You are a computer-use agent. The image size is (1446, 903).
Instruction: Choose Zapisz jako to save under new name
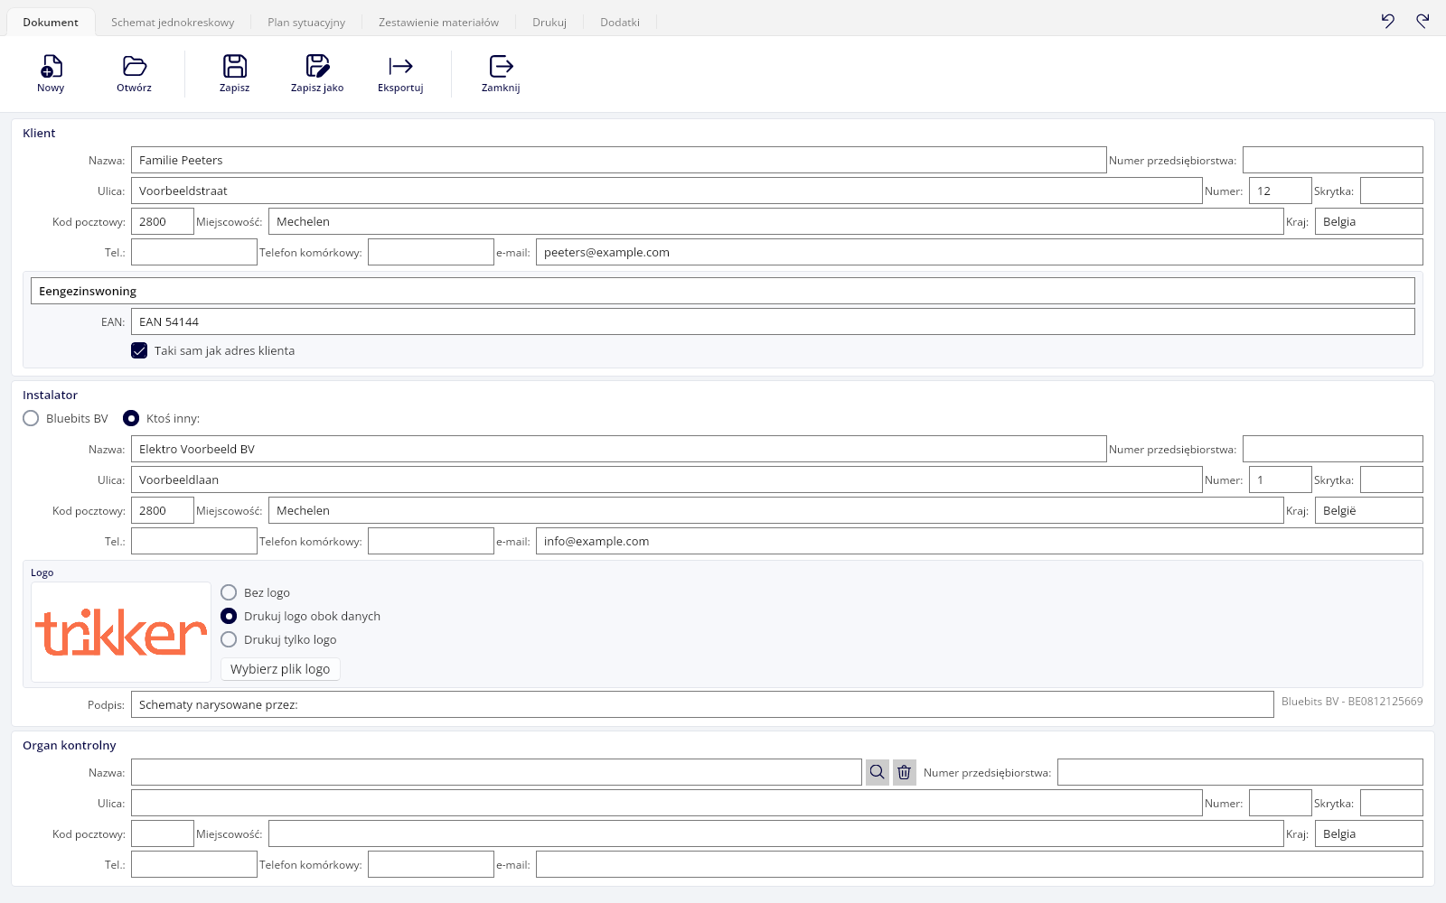pyautogui.click(x=317, y=73)
